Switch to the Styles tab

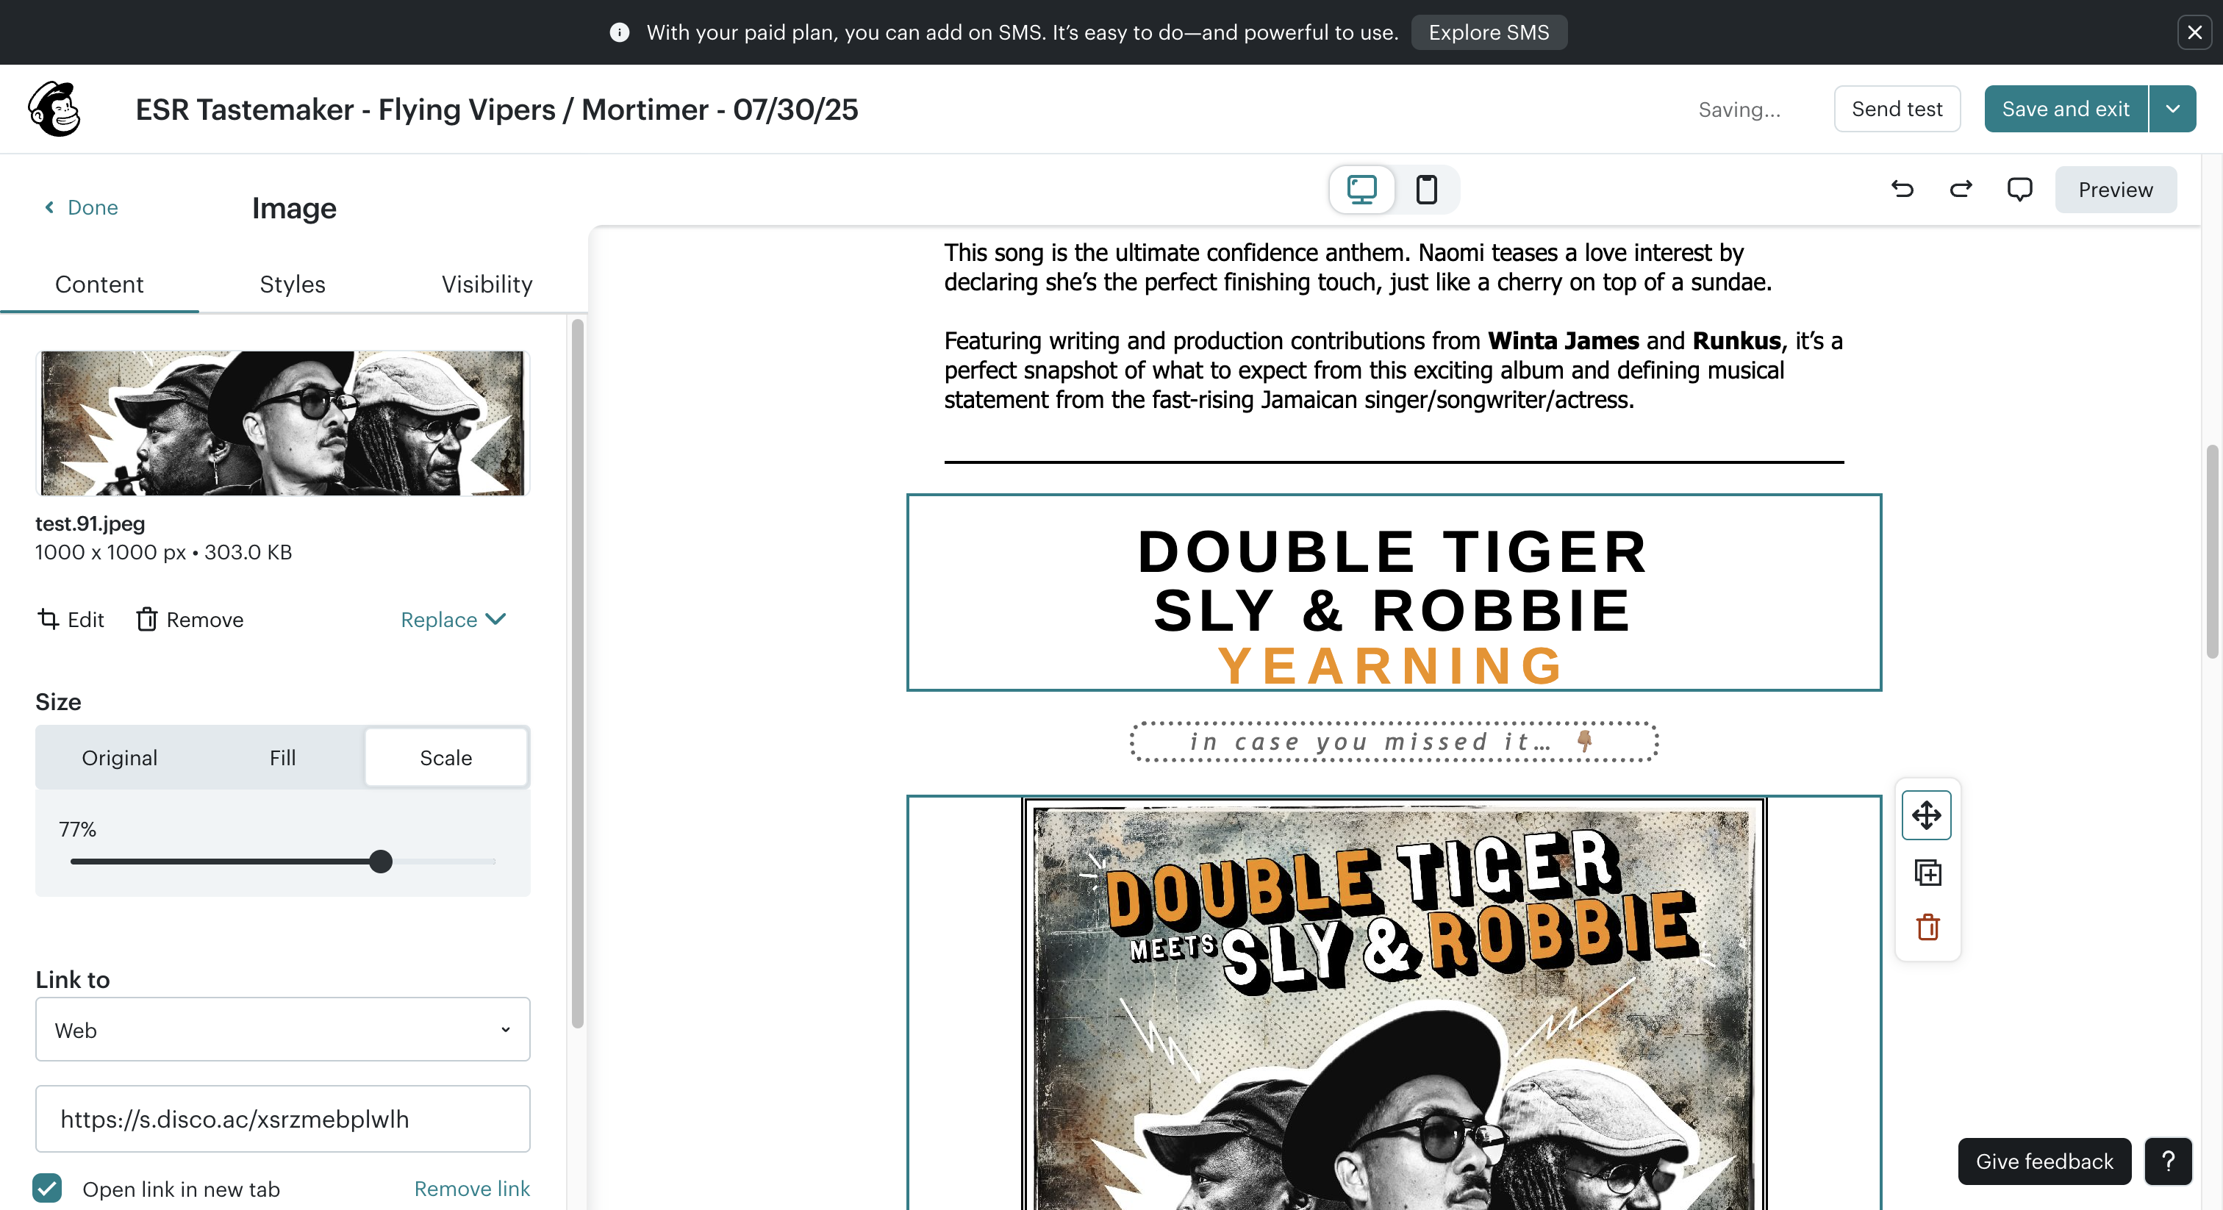click(293, 284)
